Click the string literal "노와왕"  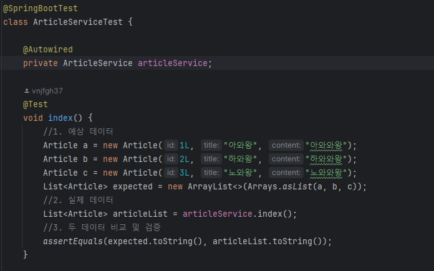tap(240, 173)
